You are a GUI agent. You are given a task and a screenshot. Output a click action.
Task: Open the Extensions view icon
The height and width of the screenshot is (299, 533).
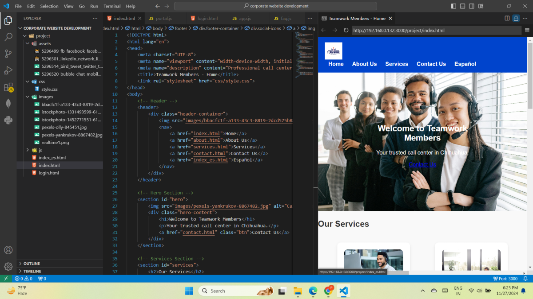(x=8, y=87)
